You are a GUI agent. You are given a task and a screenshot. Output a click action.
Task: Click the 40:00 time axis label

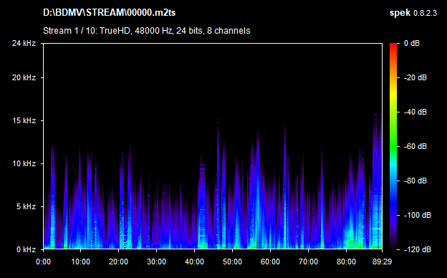pos(194,262)
